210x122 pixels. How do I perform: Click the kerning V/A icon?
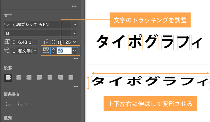(x=7, y=51)
